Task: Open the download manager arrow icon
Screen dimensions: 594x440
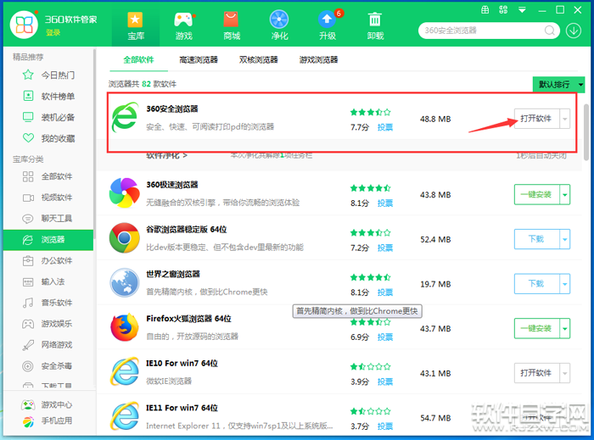Action: 574,31
